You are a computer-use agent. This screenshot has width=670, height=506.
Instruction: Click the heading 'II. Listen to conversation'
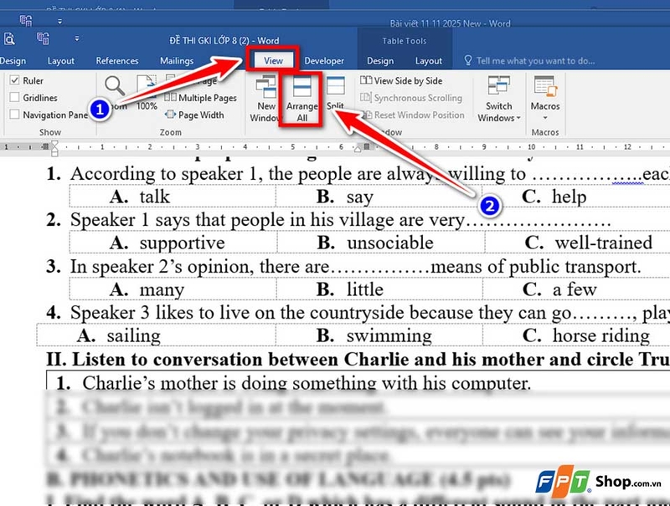click(x=358, y=360)
